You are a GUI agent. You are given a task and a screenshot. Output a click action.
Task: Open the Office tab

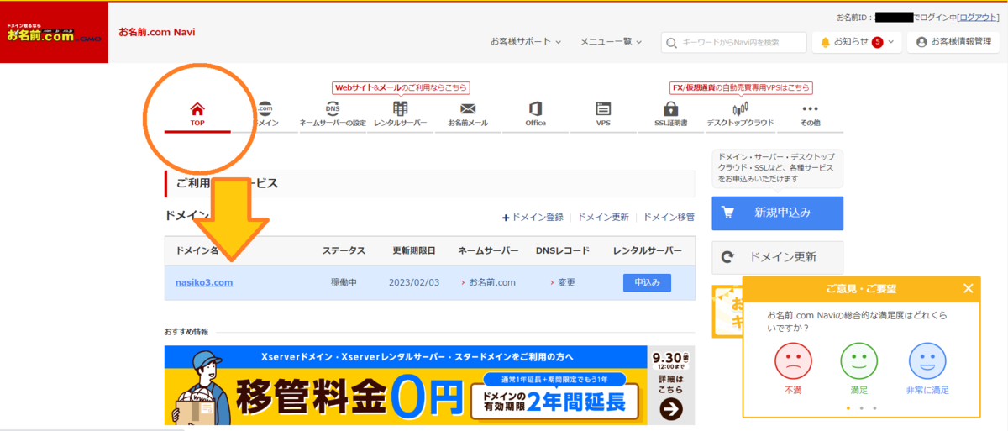[x=535, y=115]
